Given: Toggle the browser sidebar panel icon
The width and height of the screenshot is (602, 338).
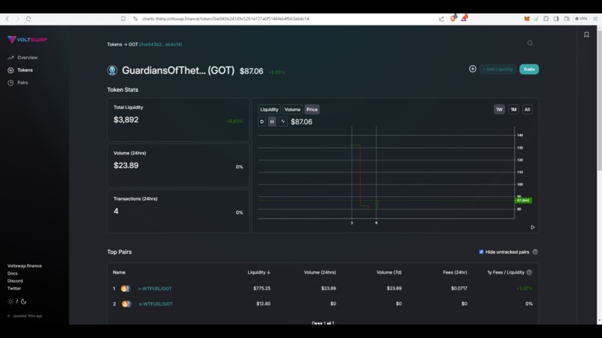Looking at the screenshot, I should pyautogui.click(x=556, y=19).
